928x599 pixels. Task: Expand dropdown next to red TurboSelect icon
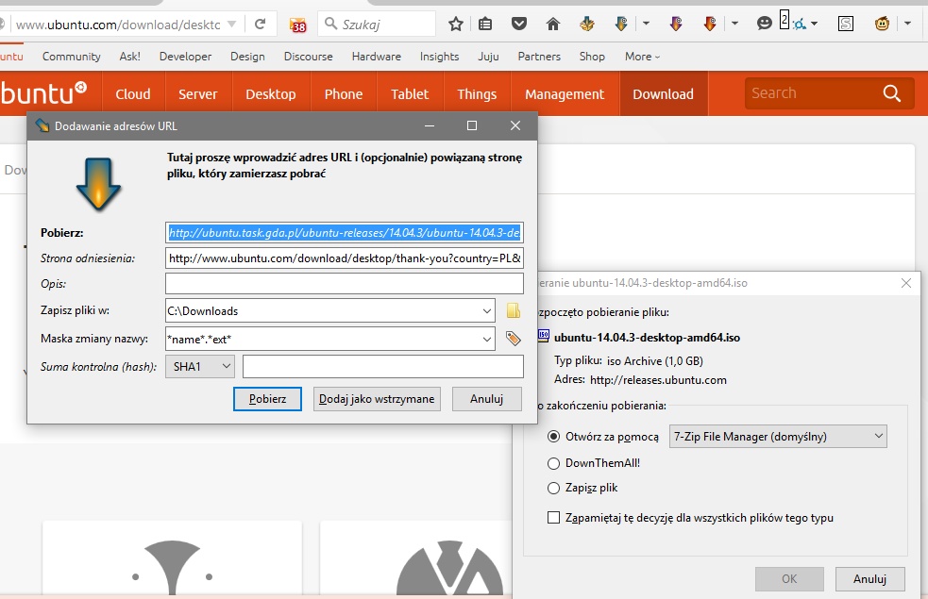734,25
